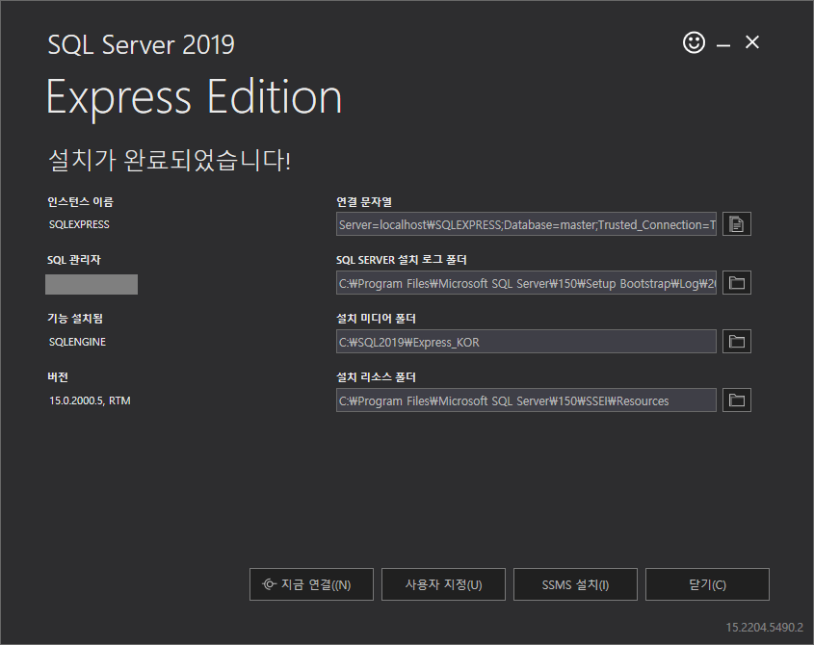Screen dimensions: 814x645
Task: Close the installer with X icon
Action: (x=752, y=42)
